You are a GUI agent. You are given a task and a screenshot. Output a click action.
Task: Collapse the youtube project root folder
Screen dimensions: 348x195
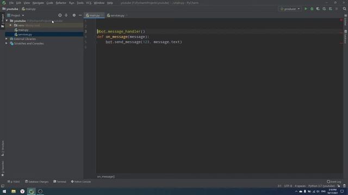pyautogui.click(x=7, y=21)
